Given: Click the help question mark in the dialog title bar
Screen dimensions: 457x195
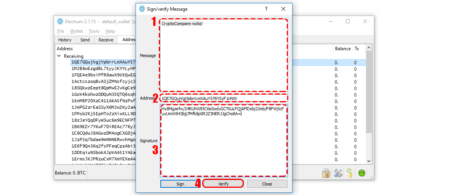Looking at the screenshot, I should coord(266,9).
